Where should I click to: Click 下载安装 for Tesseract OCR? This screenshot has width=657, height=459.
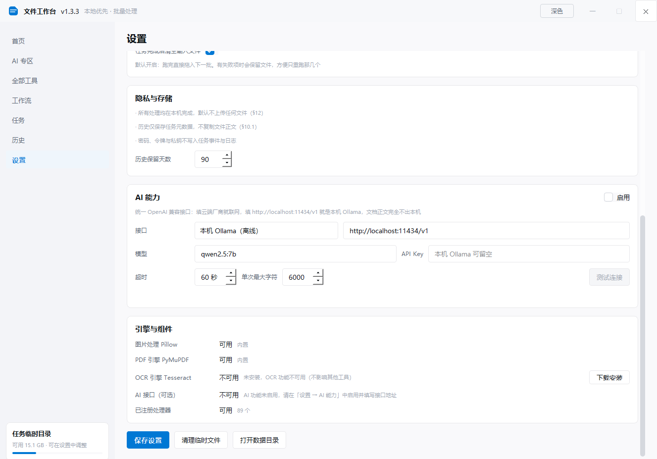[609, 377]
